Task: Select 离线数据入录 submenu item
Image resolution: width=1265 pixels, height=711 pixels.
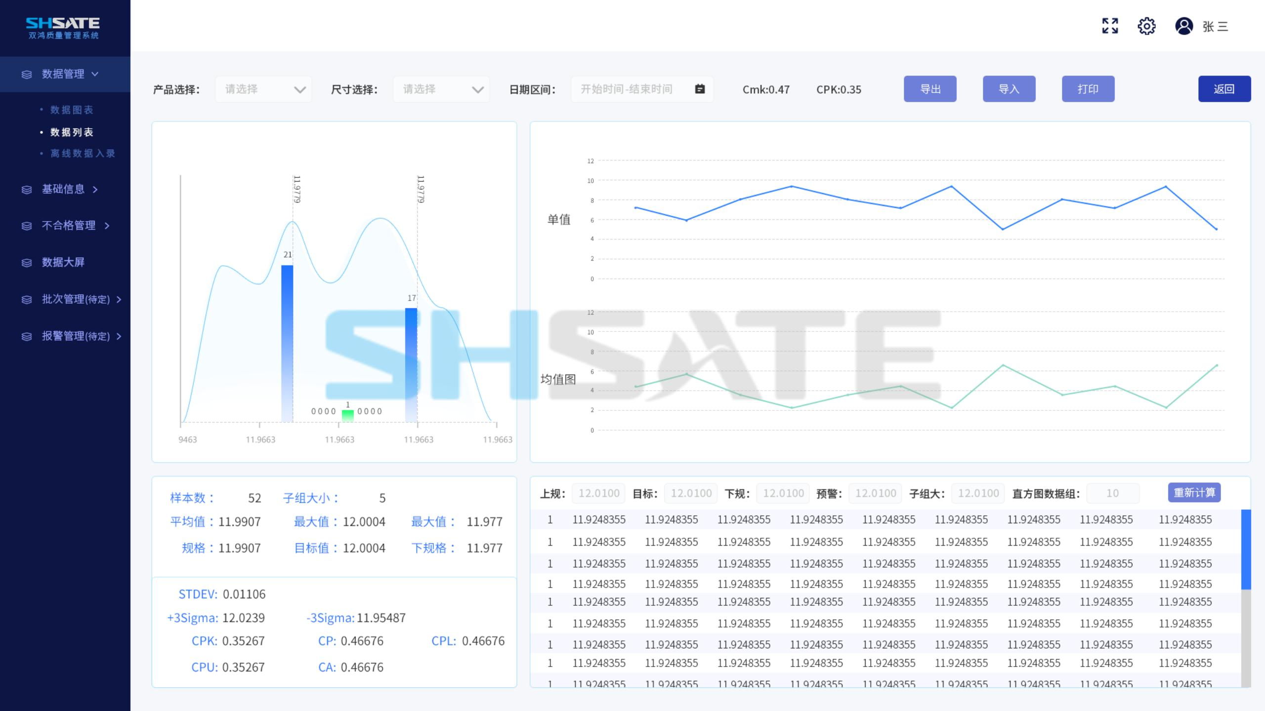Action: pyautogui.click(x=83, y=154)
